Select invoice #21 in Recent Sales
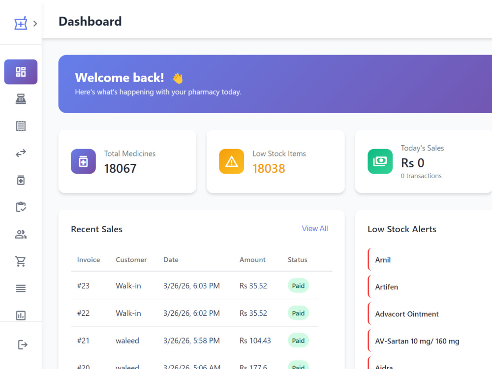The height and width of the screenshot is (369, 492). tap(83, 341)
